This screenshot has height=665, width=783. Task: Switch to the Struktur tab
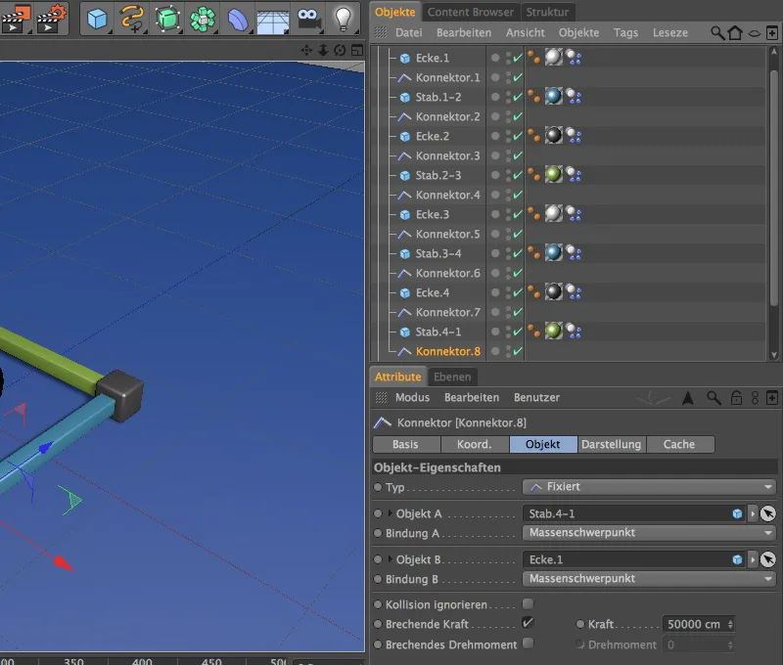547,12
